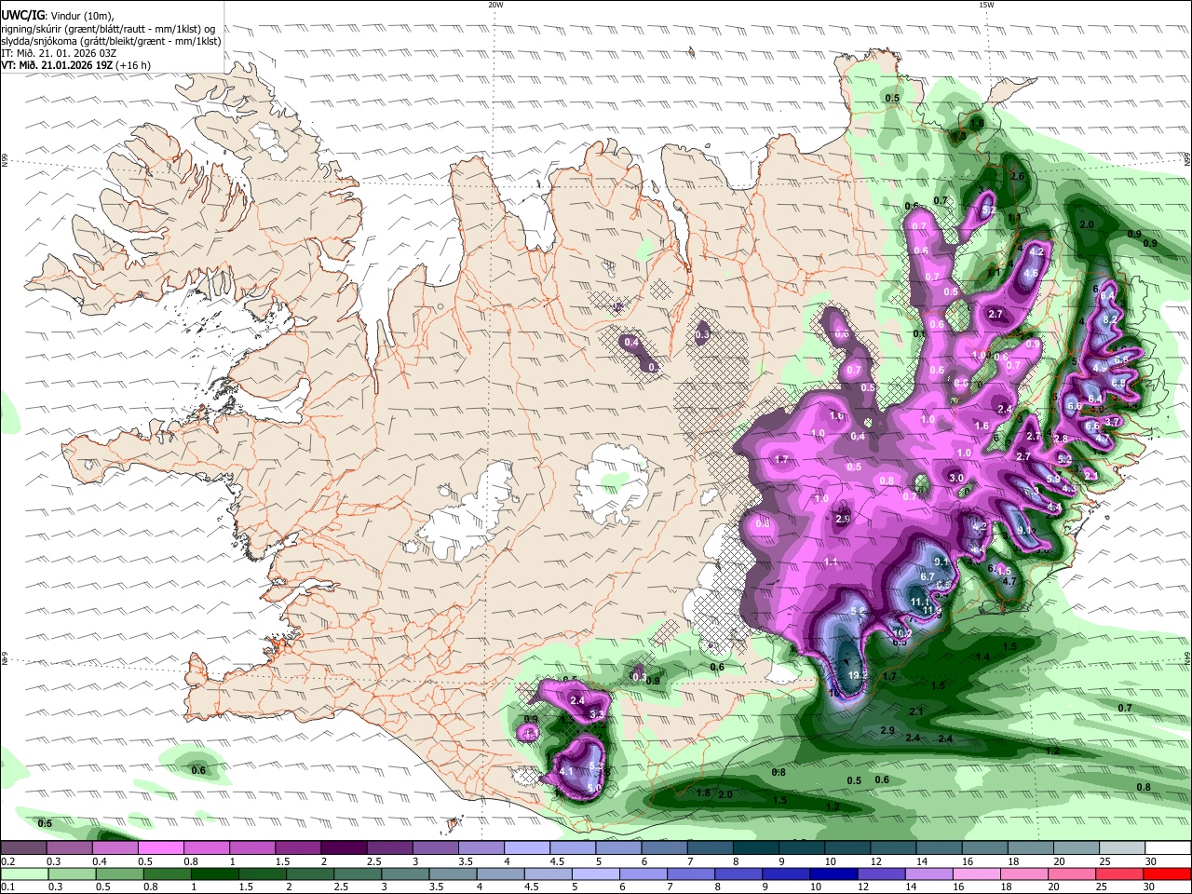Click the '6.7' precipitation value on the map
Viewport: 1192px width, 894px height.
point(927,576)
